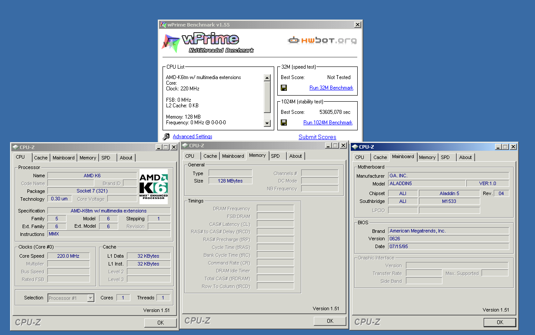Click the Specification AMD-K6tm multimedia extensions value
Viewport: 535px width, 335px height.
coord(109,211)
